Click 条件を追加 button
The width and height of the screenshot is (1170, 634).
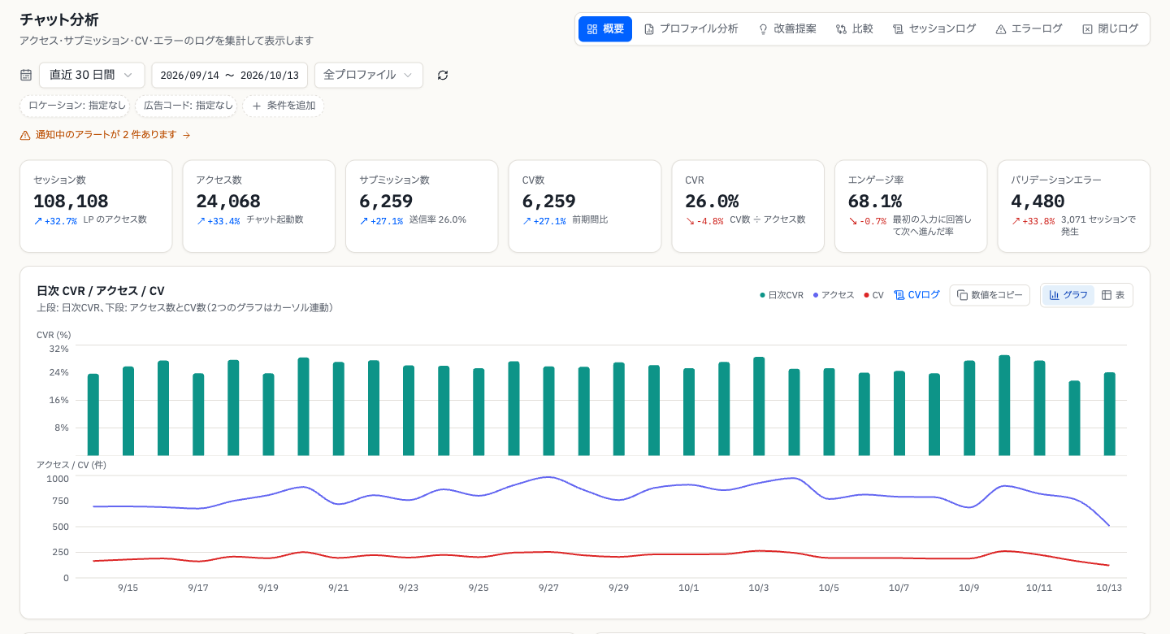point(283,106)
